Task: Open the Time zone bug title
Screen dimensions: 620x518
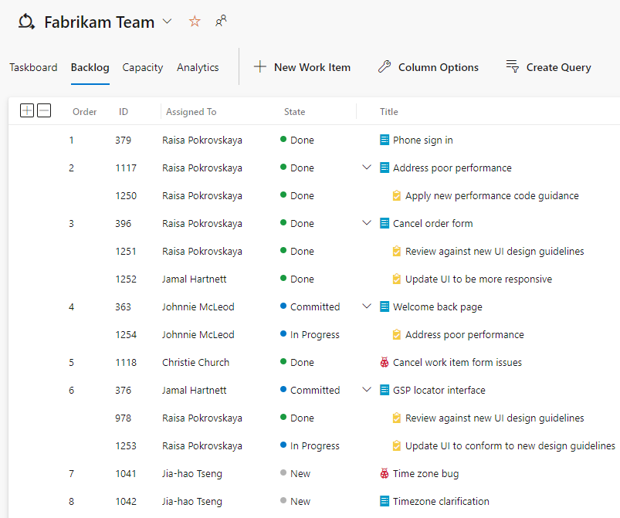Action: tap(426, 474)
